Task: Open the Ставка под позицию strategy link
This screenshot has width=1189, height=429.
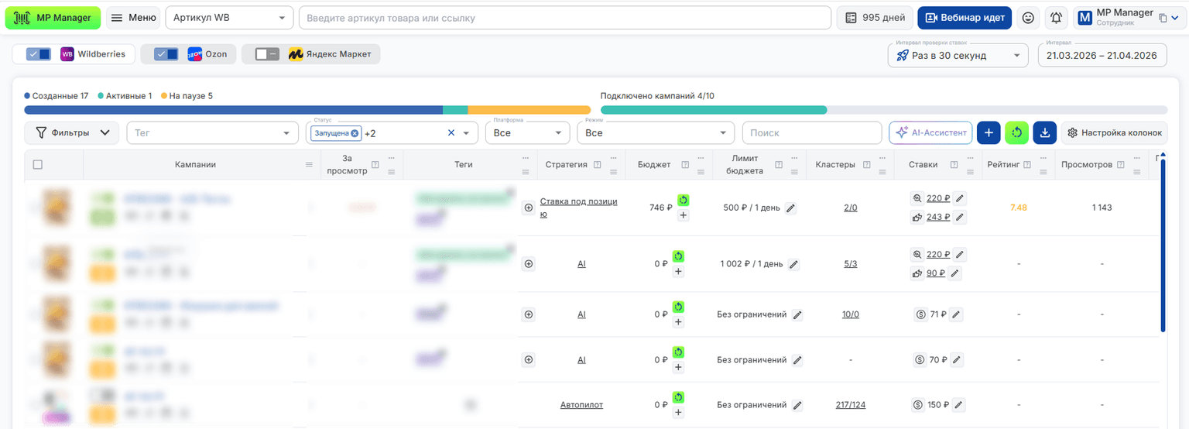Action: 579,208
